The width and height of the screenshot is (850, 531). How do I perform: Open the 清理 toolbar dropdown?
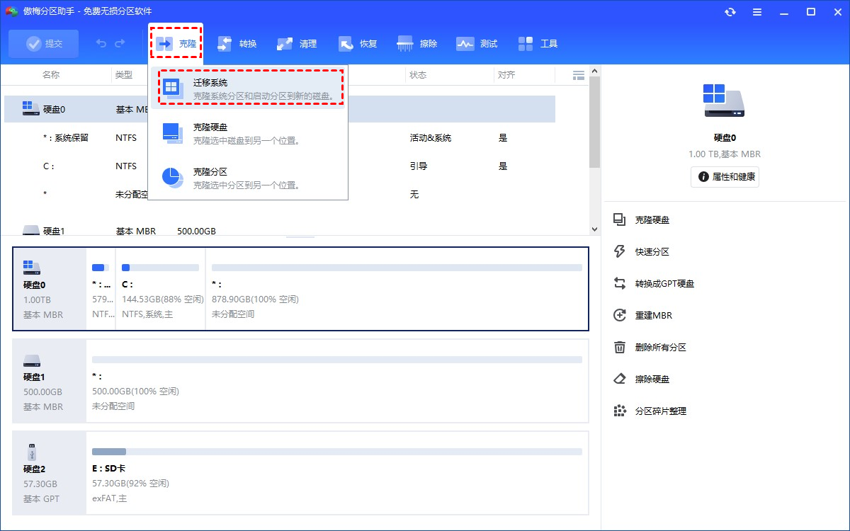(x=297, y=43)
